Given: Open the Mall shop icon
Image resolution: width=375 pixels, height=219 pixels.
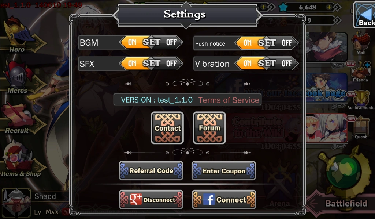Looking at the screenshot, I should (361, 41).
